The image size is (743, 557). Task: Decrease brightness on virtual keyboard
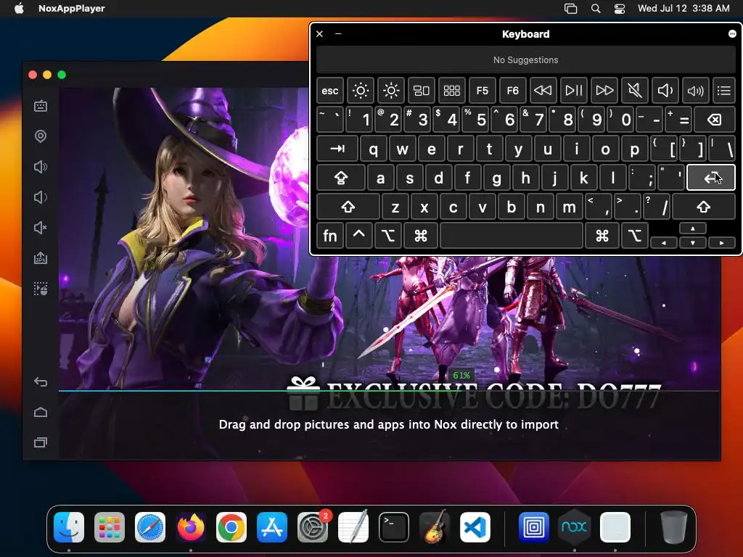[x=360, y=91]
